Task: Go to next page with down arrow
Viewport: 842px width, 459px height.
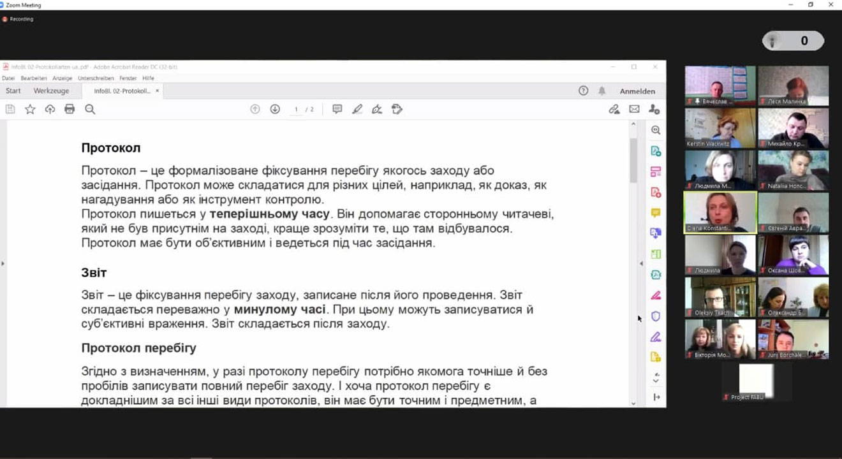Action: click(275, 109)
